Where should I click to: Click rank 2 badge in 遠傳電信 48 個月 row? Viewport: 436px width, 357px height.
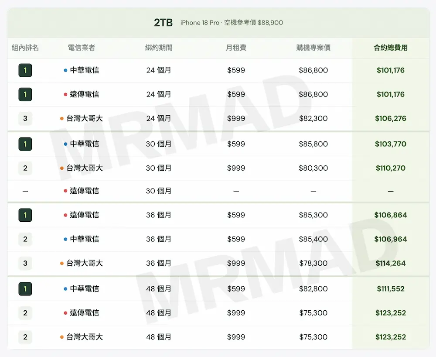tap(25, 313)
